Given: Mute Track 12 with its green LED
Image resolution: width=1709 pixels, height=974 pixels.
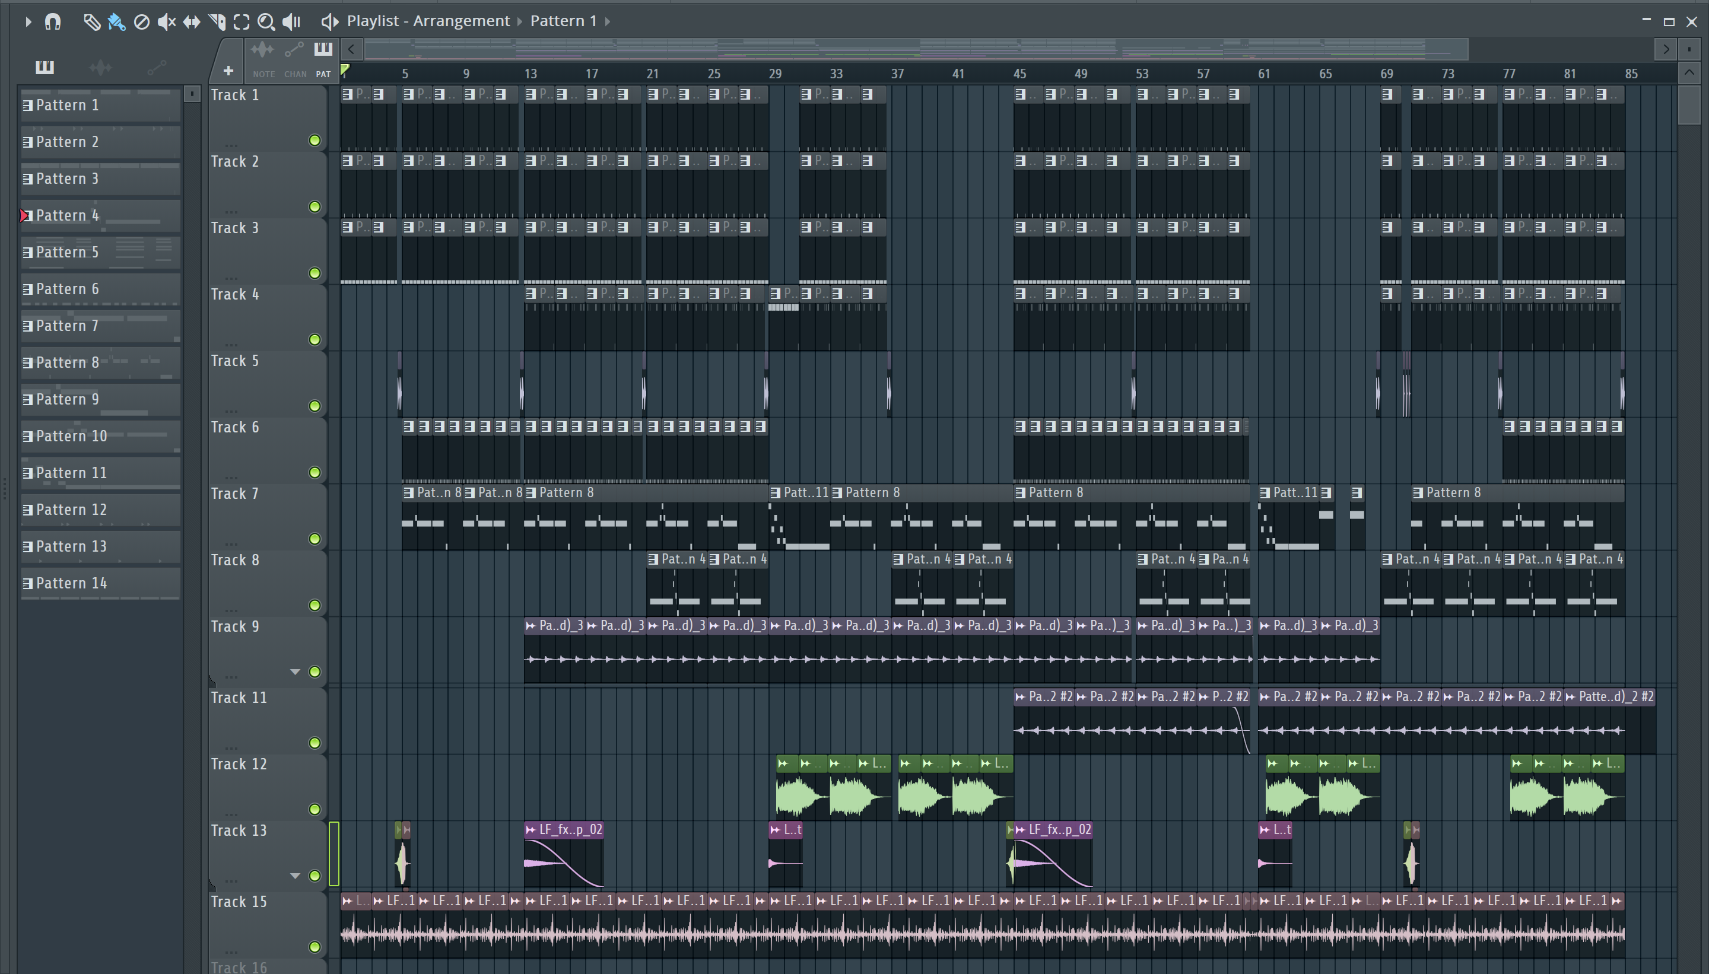Looking at the screenshot, I should coord(315,810).
